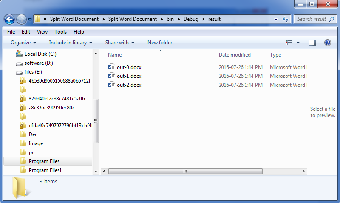Click the double chevron before Split Word Document
340x203 pixels.
[x=45, y=19]
